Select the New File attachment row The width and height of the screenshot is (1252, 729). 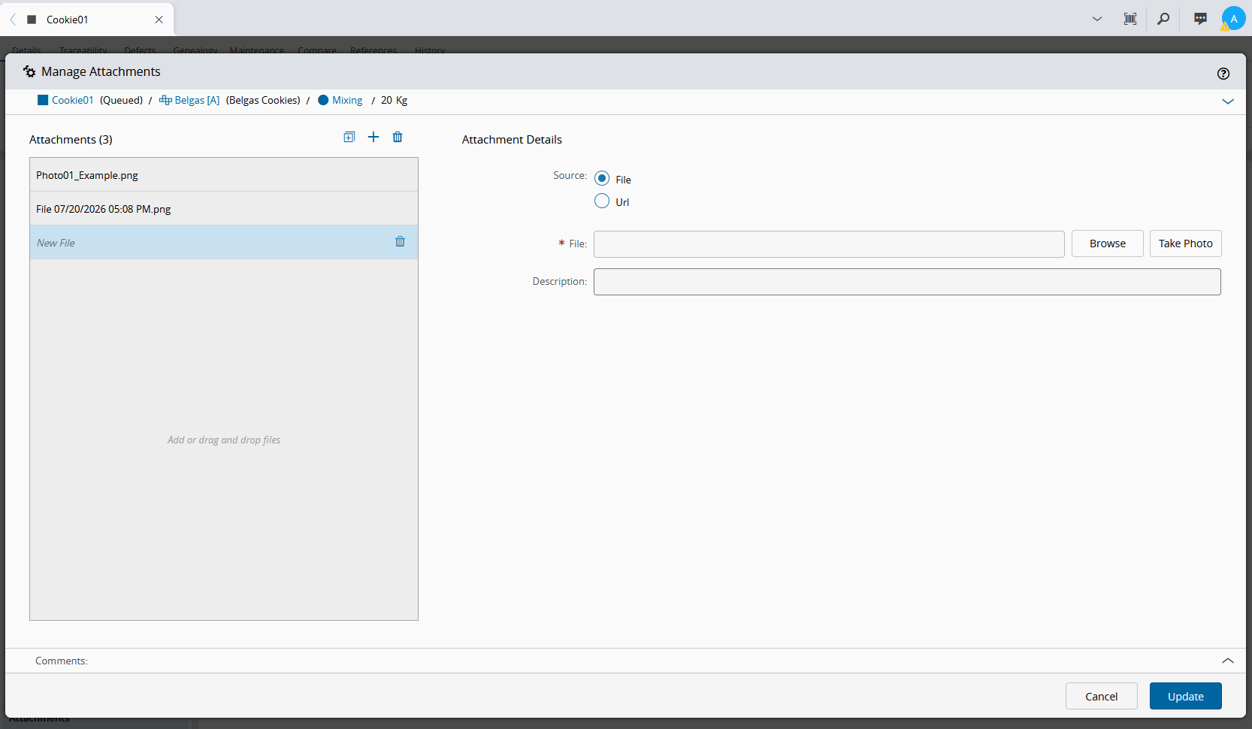click(224, 243)
